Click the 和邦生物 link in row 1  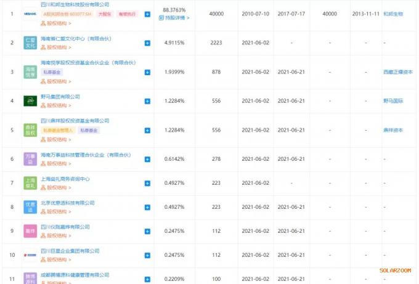tap(393, 13)
